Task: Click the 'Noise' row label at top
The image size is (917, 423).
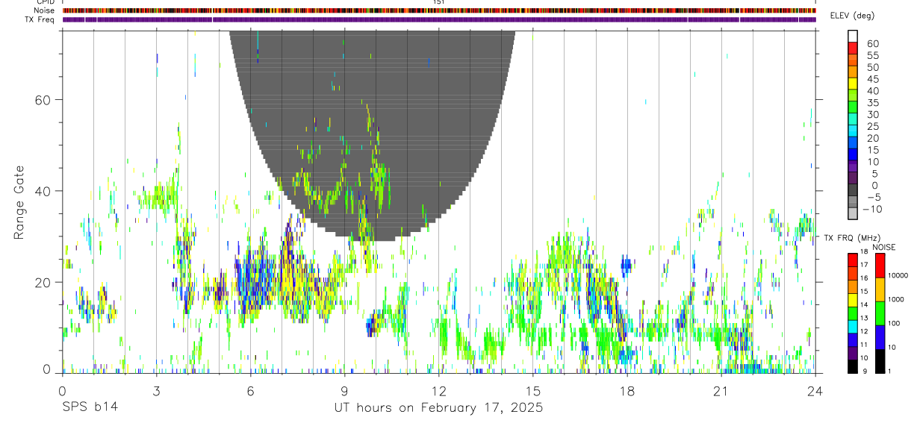Action: tap(45, 10)
